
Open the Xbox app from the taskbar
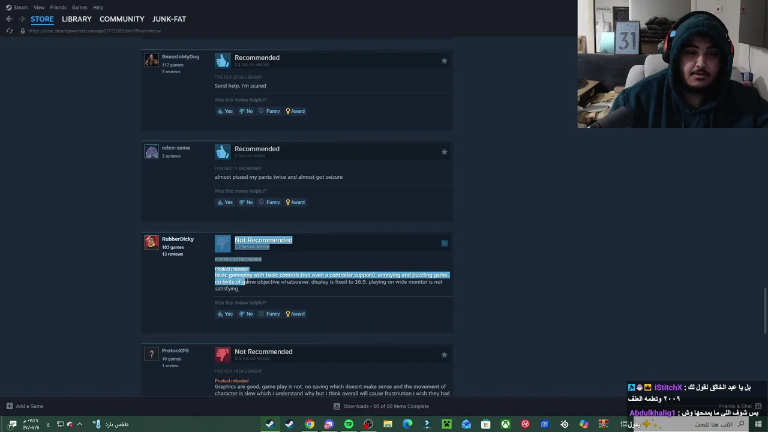click(x=505, y=424)
